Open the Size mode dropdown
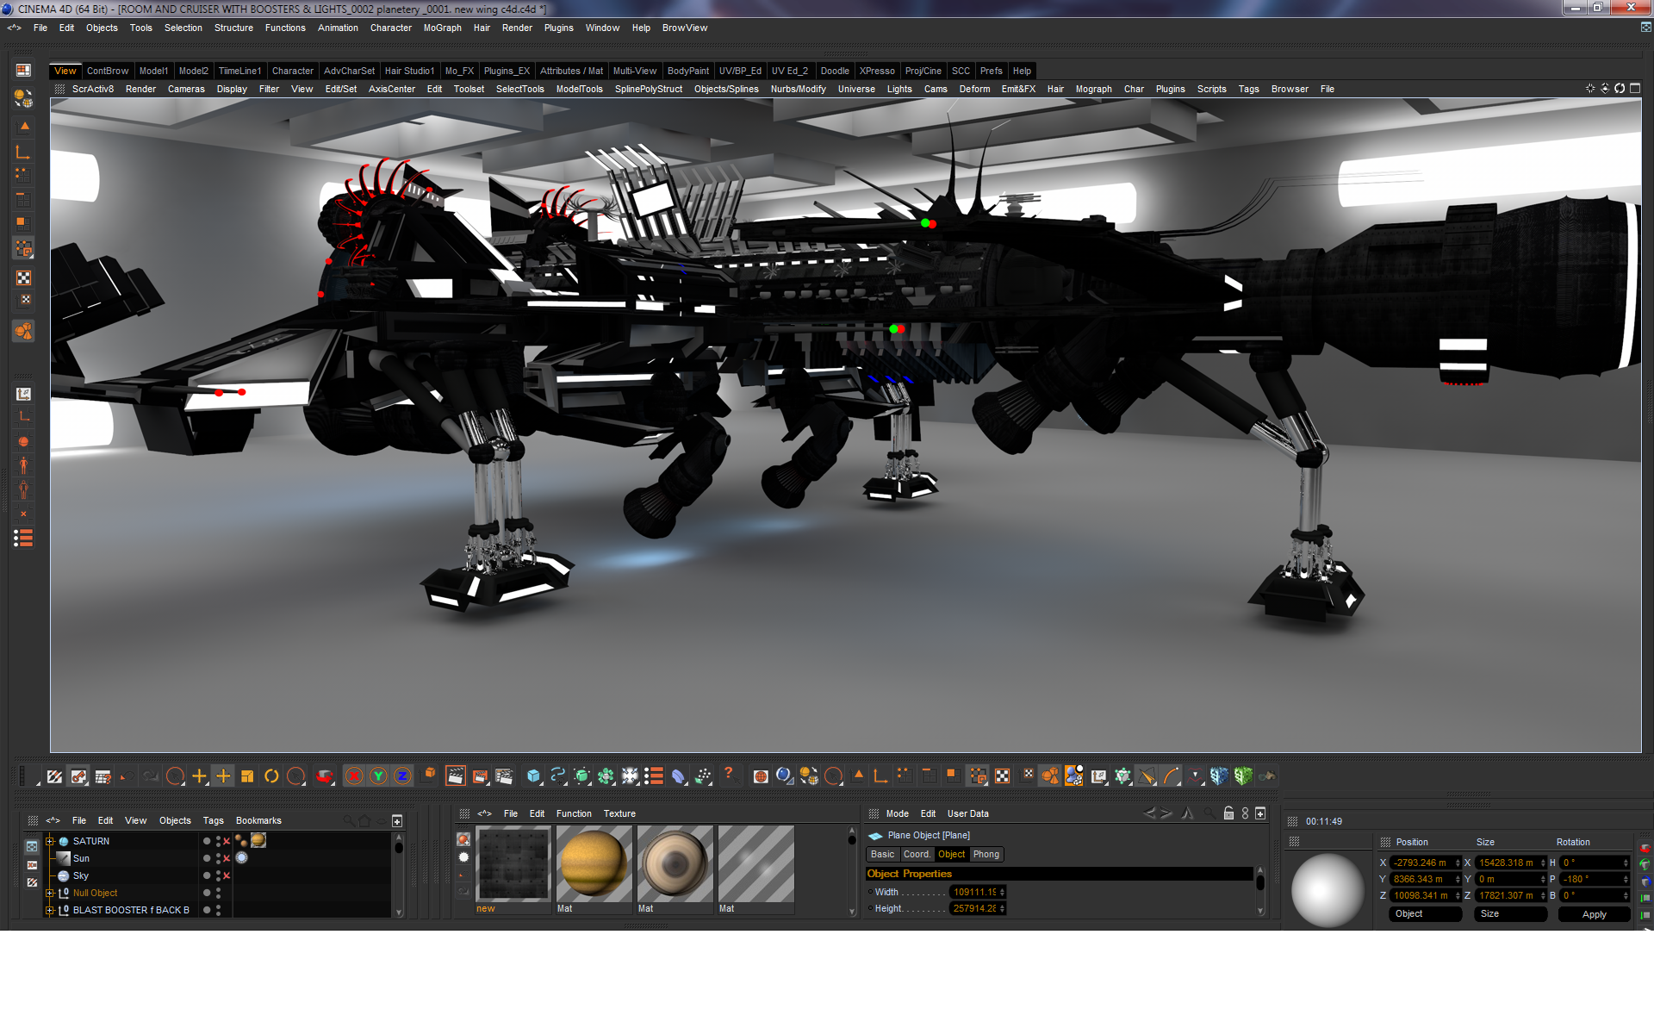The image size is (1654, 1034). (1511, 914)
